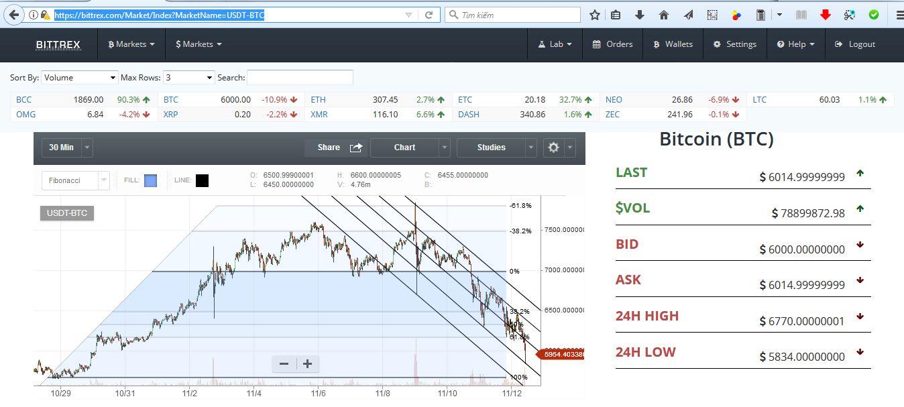904x407 pixels.
Task: Open the Sort By Volume dropdown
Action: click(80, 78)
